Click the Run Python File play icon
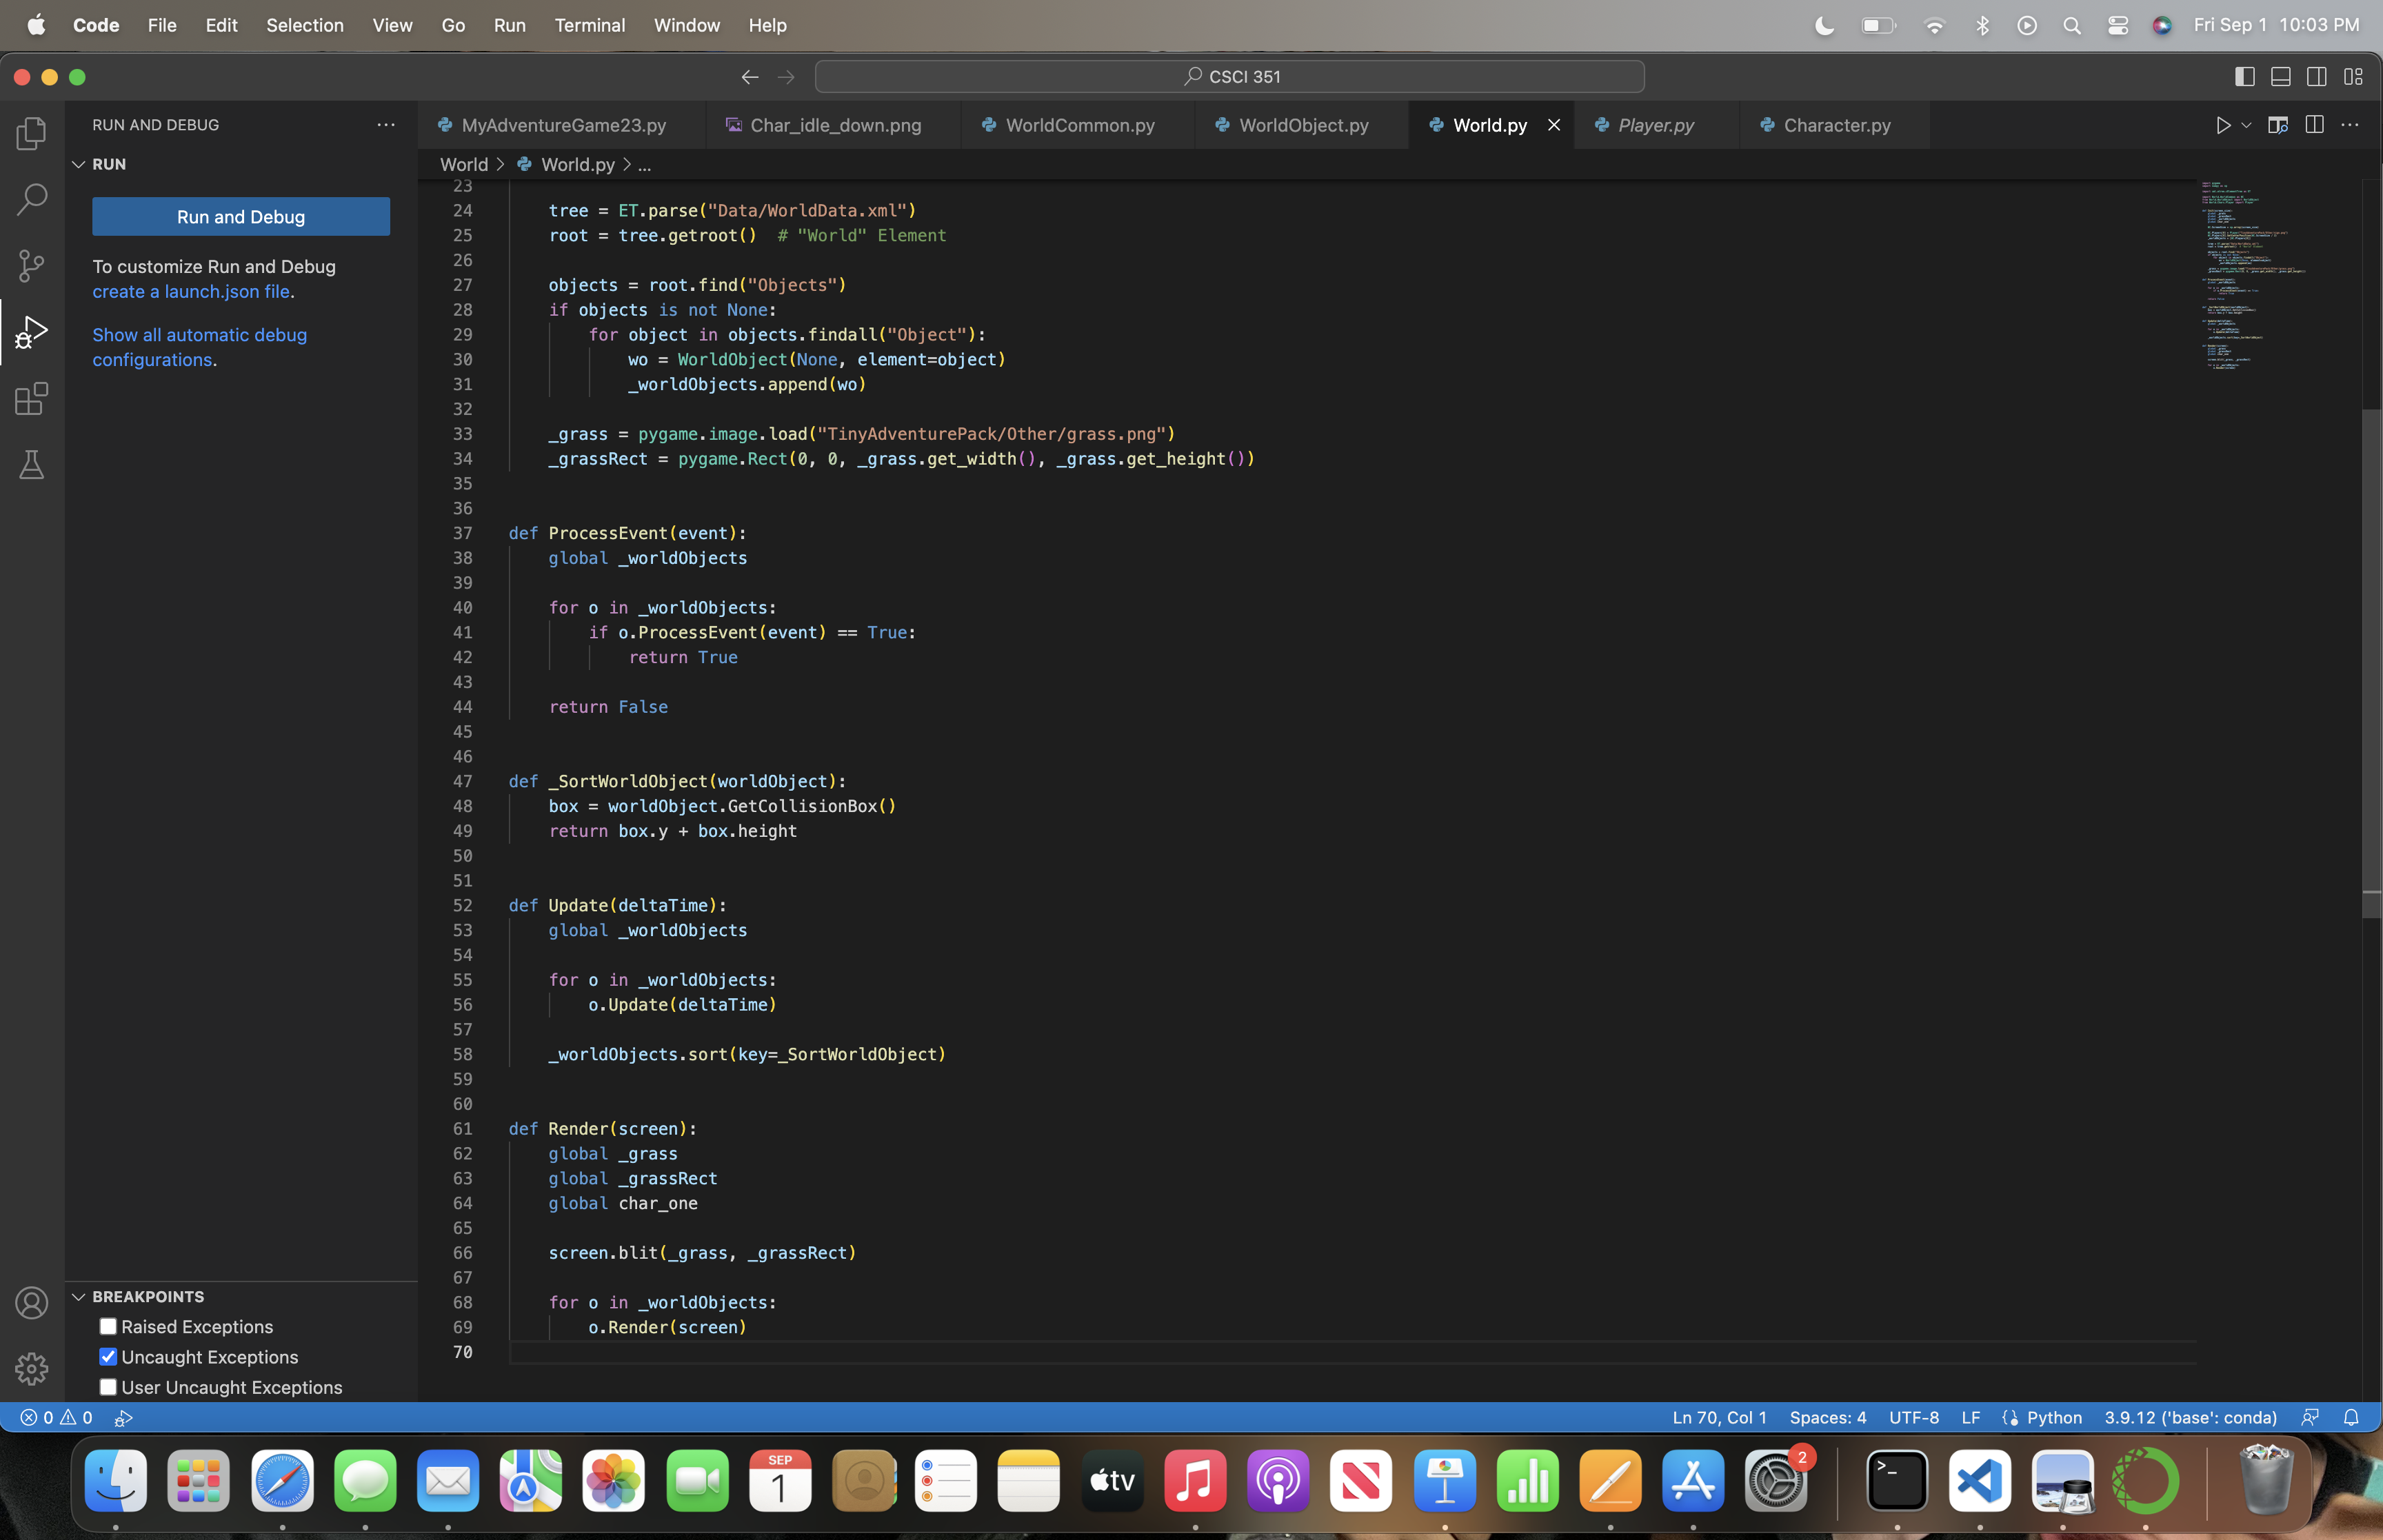This screenshot has height=1540, width=2383. pos(2222,125)
